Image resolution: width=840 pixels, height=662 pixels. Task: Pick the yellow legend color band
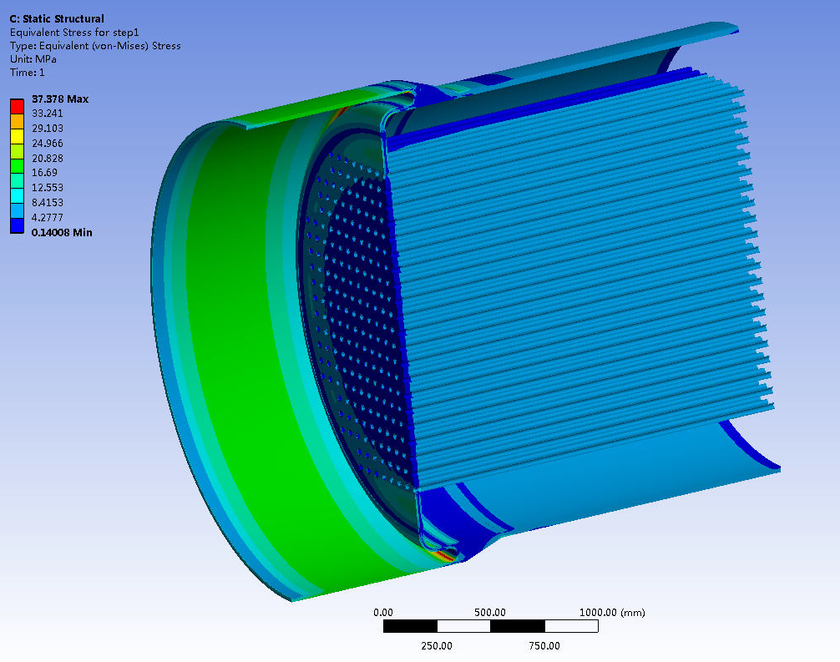click(x=17, y=136)
